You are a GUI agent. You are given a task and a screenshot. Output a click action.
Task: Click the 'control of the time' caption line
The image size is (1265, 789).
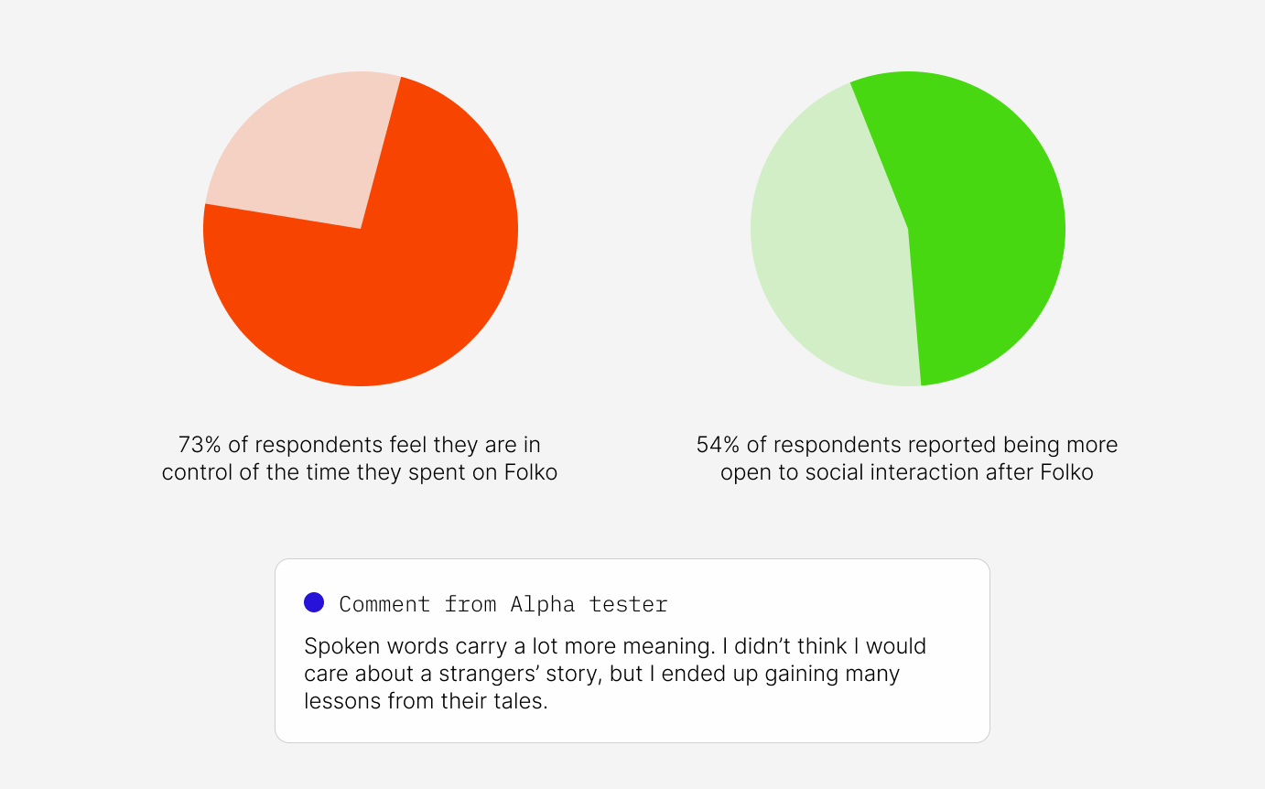click(x=360, y=473)
